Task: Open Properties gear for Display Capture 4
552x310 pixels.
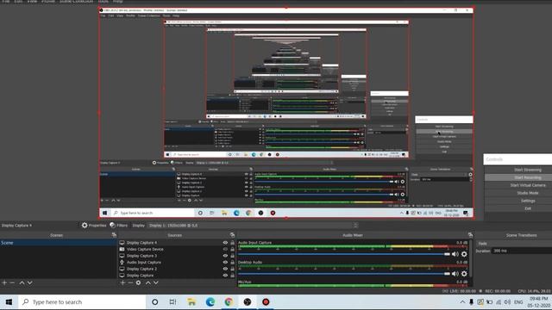Action: click(85, 226)
